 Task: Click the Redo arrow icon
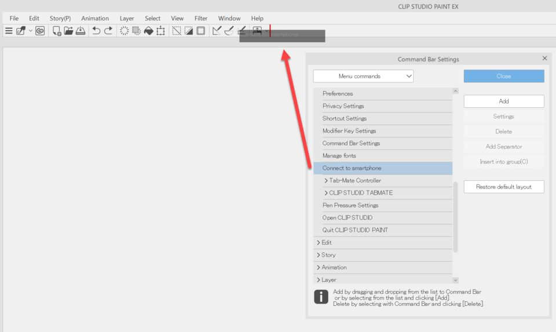point(108,31)
